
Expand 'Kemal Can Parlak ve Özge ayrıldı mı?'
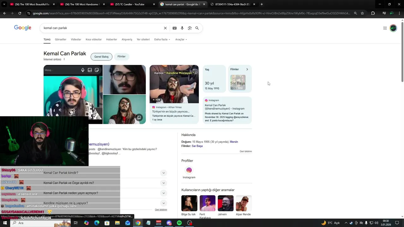163,183
